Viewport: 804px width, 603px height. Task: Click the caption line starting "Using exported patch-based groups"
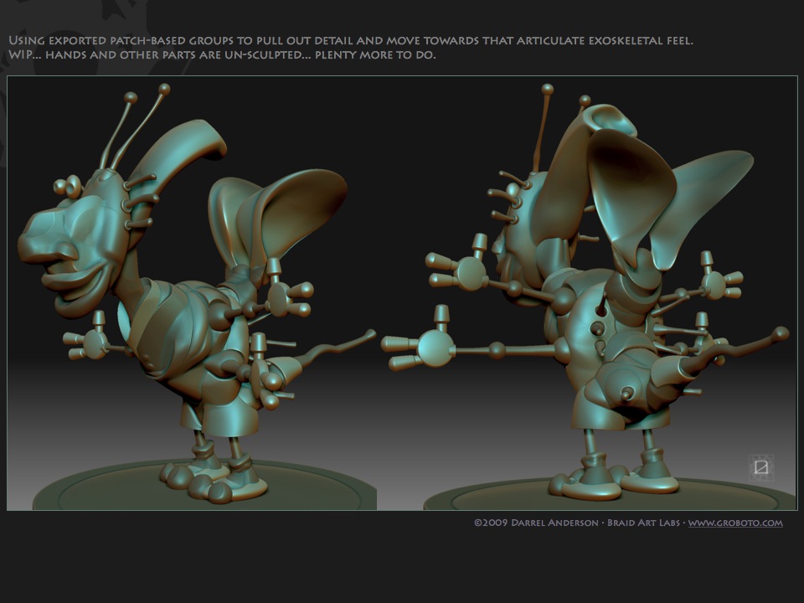pyautogui.click(x=351, y=40)
